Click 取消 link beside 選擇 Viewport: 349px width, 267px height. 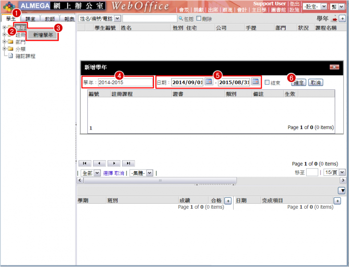click(119, 173)
